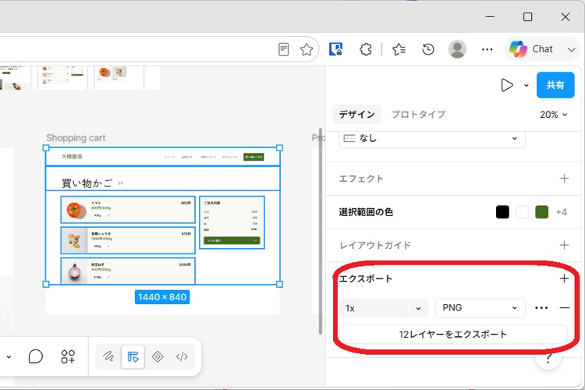Switch to Dev Mode code icon
The width and height of the screenshot is (585, 390).
[182, 356]
